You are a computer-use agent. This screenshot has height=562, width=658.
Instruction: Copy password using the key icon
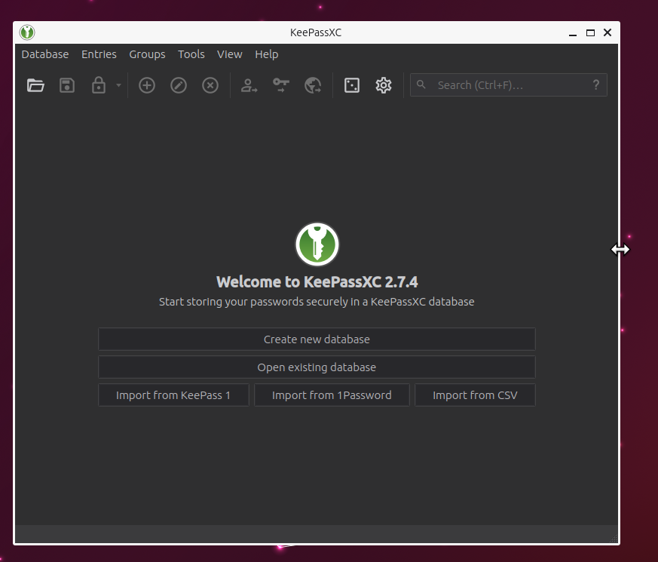280,84
